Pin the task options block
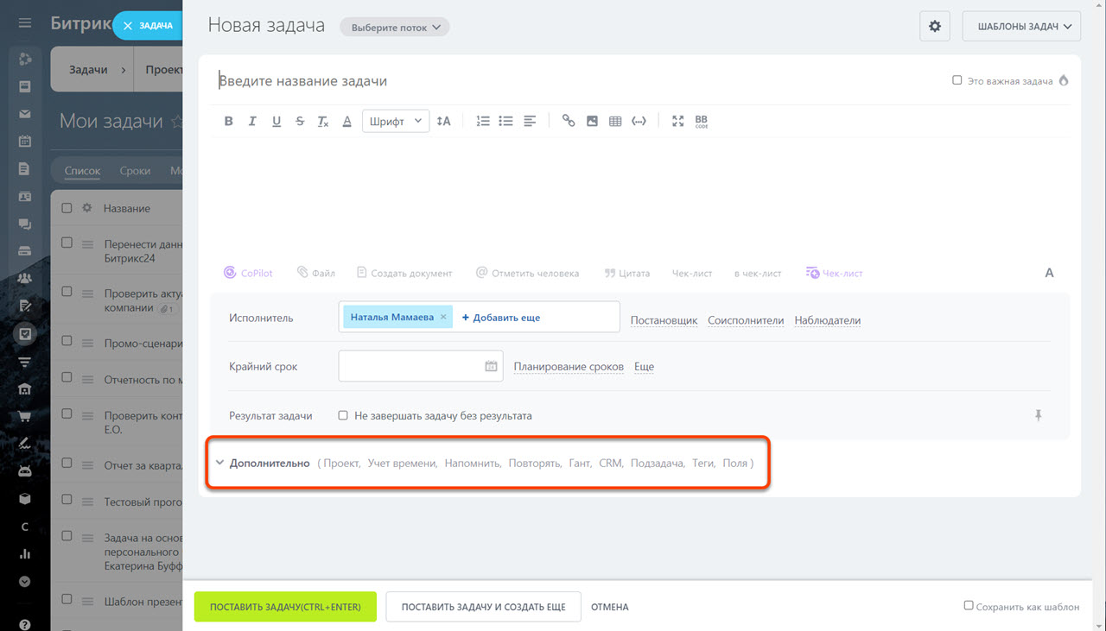 click(x=1039, y=415)
